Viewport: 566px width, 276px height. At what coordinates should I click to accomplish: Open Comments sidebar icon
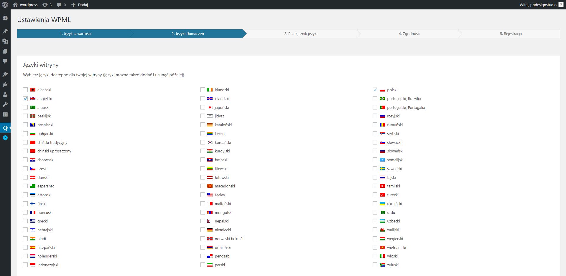click(5, 61)
